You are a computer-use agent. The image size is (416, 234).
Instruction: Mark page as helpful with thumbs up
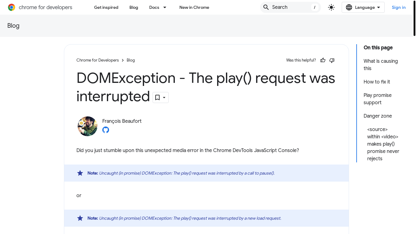tap(323, 60)
